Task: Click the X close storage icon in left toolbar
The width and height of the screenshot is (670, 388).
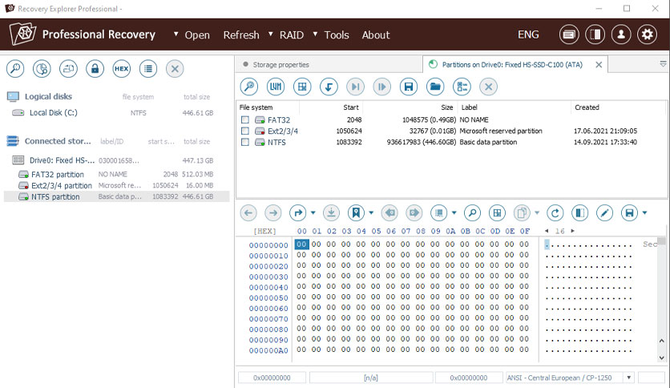Action: 175,69
